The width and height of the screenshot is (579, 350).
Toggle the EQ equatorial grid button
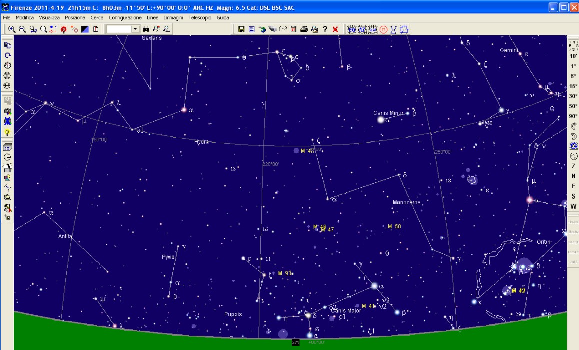(351, 29)
